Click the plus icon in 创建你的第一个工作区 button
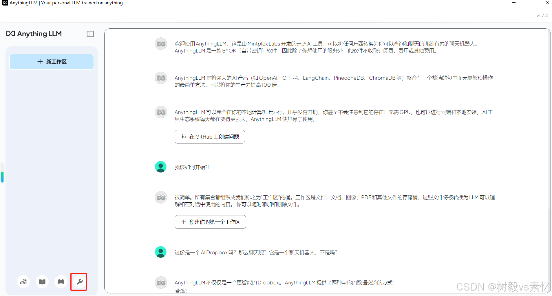This screenshot has height=296, width=552. (x=184, y=222)
